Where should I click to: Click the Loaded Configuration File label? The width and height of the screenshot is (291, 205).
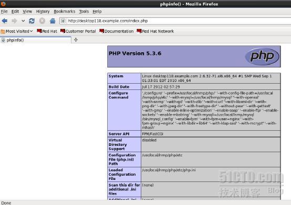(x=122, y=174)
